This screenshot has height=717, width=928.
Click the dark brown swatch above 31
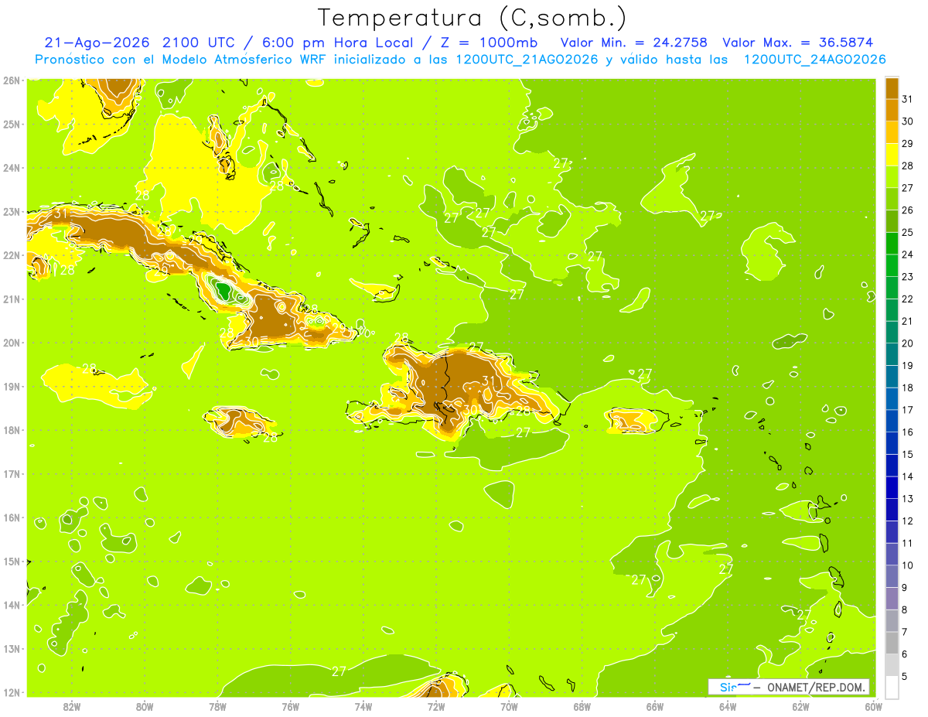892,89
